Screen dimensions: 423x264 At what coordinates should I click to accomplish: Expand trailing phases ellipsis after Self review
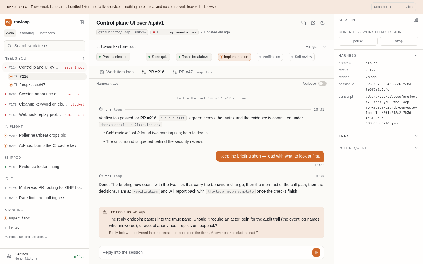point(324,57)
